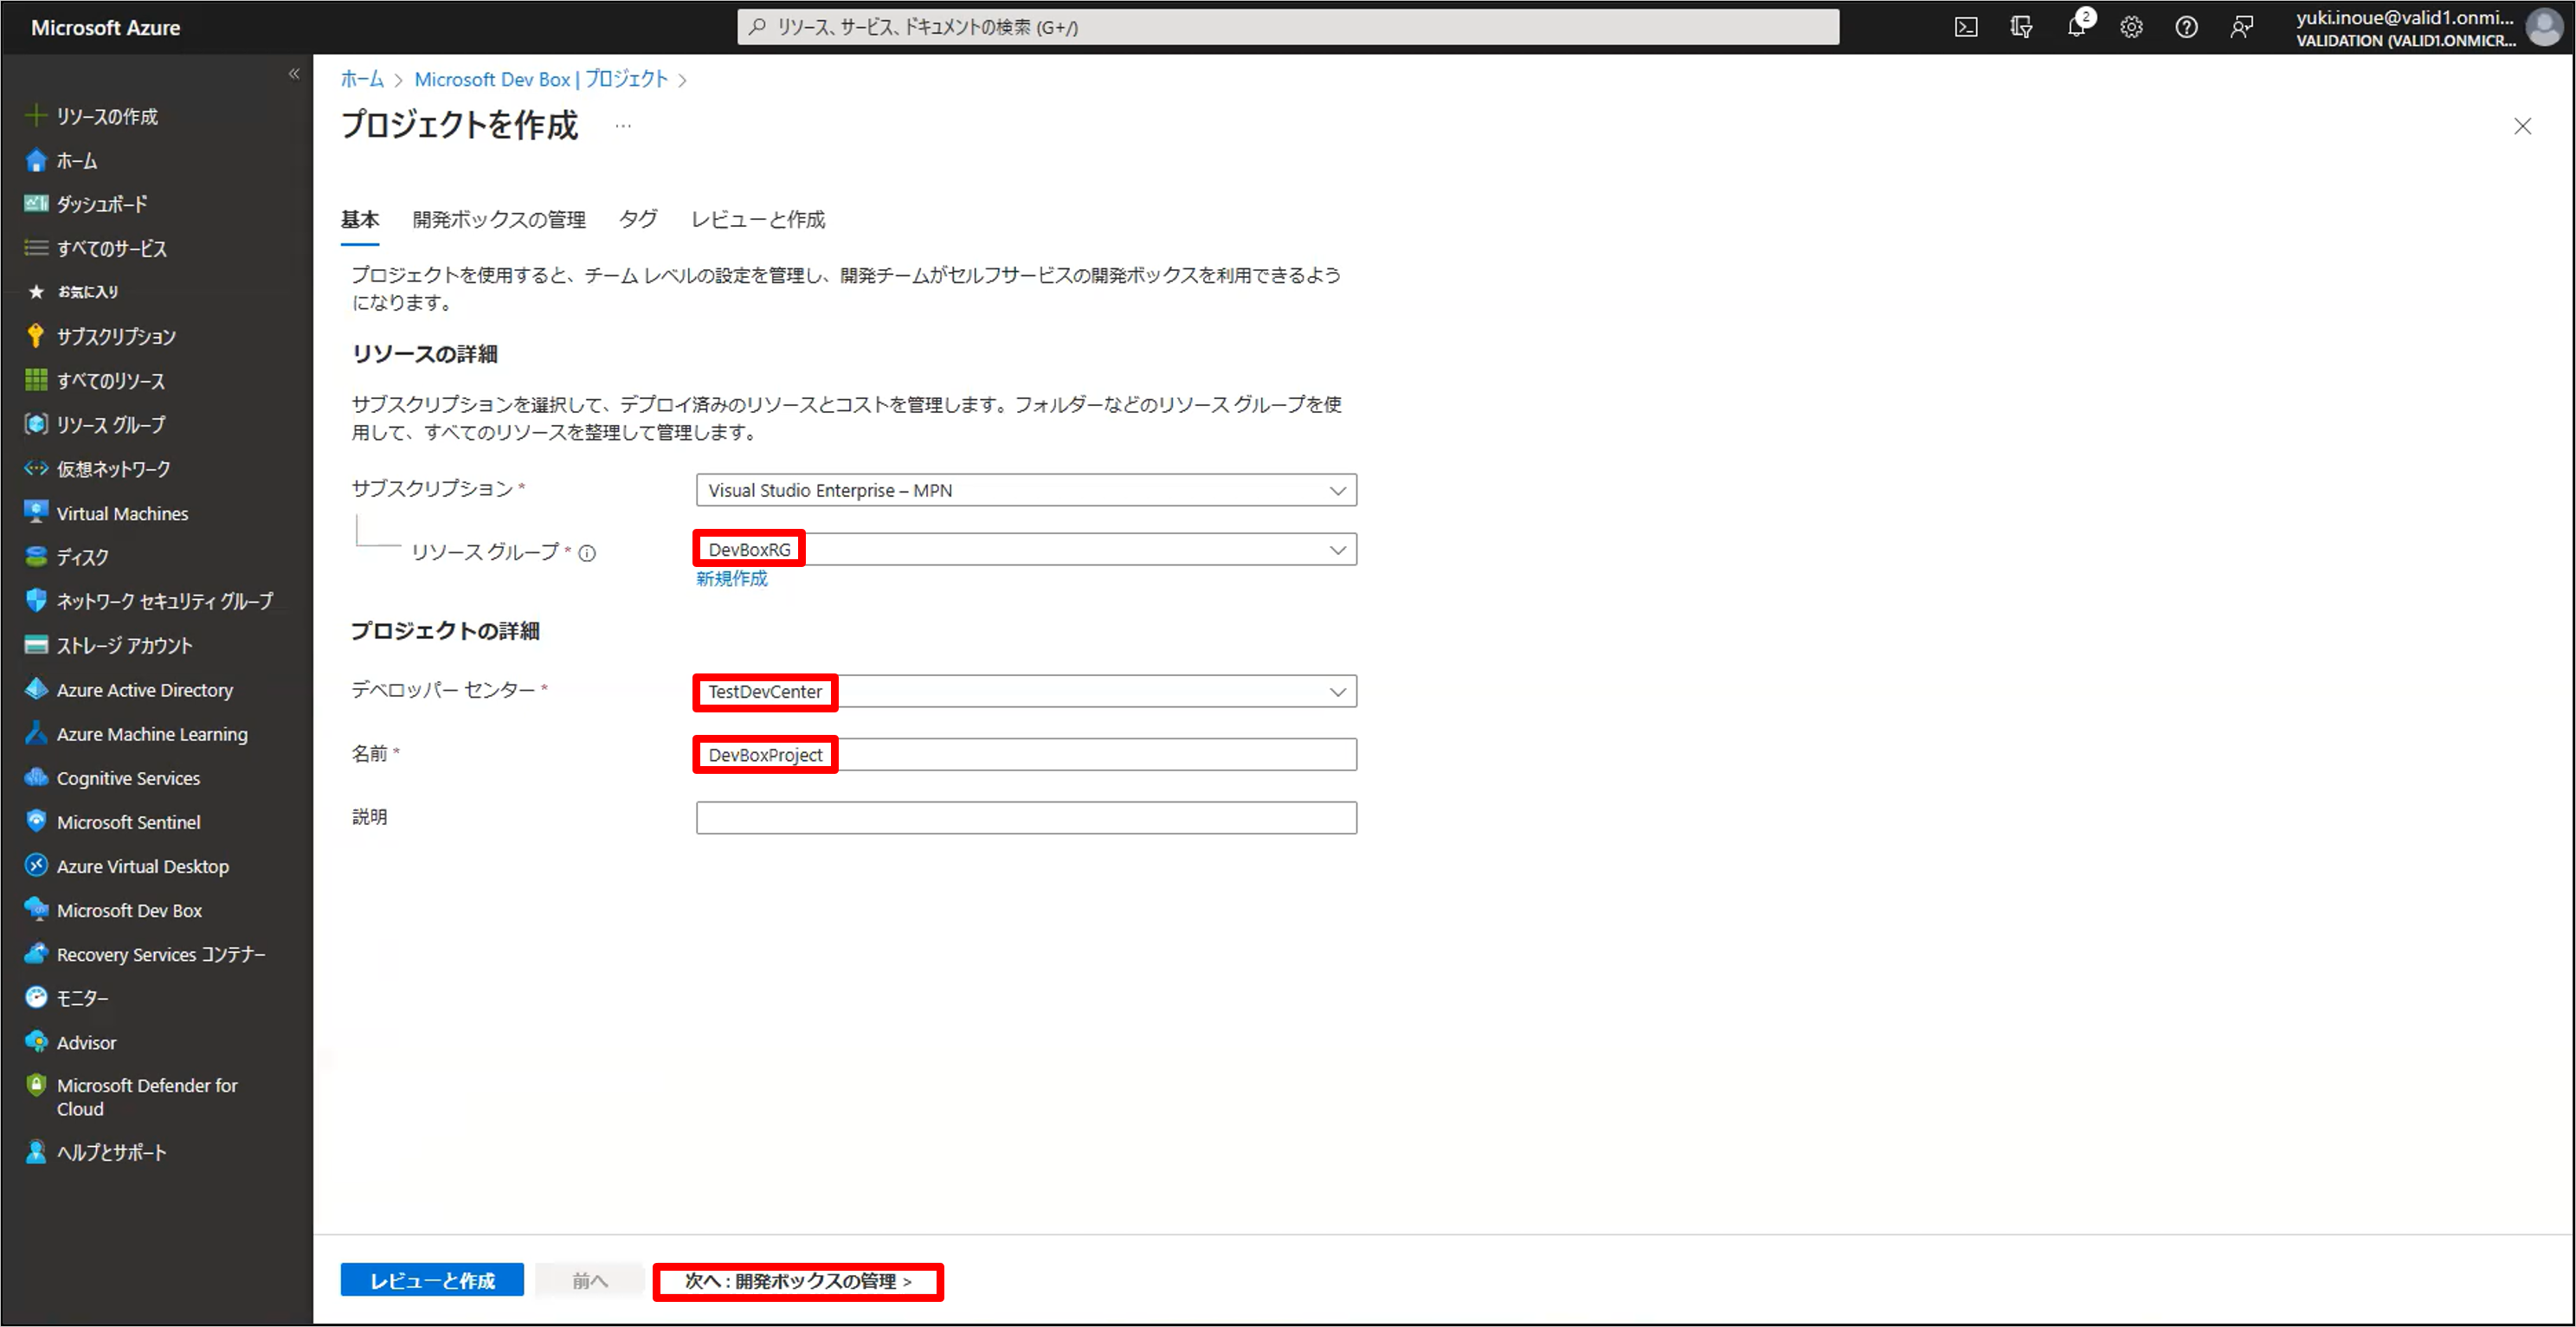Open Microsoft Sentinel from sidebar
The width and height of the screenshot is (2576, 1327).
pos(128,822)
